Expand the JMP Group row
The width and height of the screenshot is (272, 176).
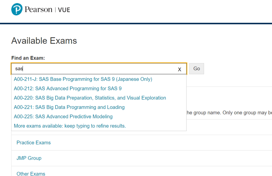(29, 158)
